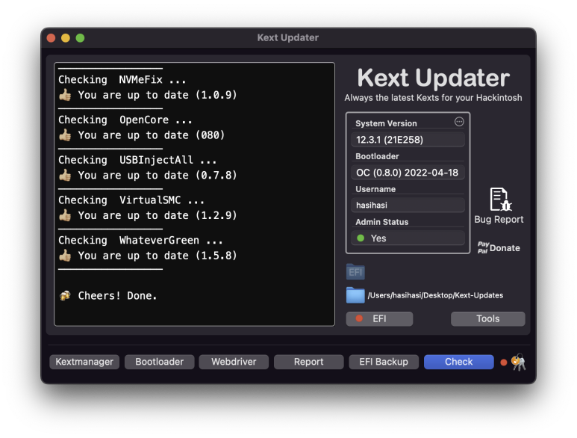Open the Tools button
Screen dimensions: 577x438
488,318
